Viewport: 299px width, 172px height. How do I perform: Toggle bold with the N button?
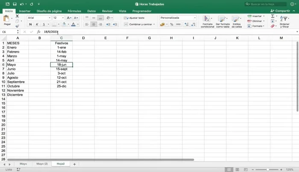click(x=31, y=25)
